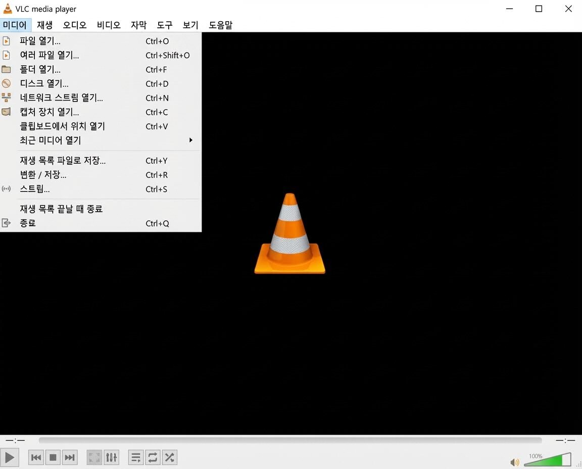Switch to the 비디오 menu

(108, 25)
